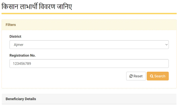This screenshot has height=107, width=179.
Task: Click the magnifier icon on Search button
Action: pyautogui.click(x=152, y=76)
